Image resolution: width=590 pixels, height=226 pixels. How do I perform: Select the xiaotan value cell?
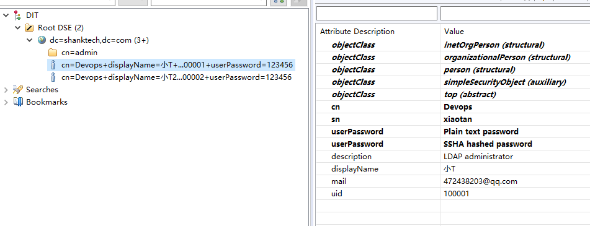pyautogui.click(x=458, y=120)
